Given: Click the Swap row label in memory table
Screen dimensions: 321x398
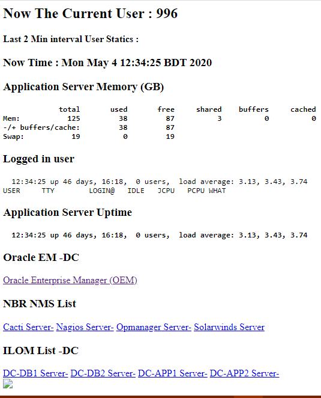Looking at the screenshot, I should (13, 136).
